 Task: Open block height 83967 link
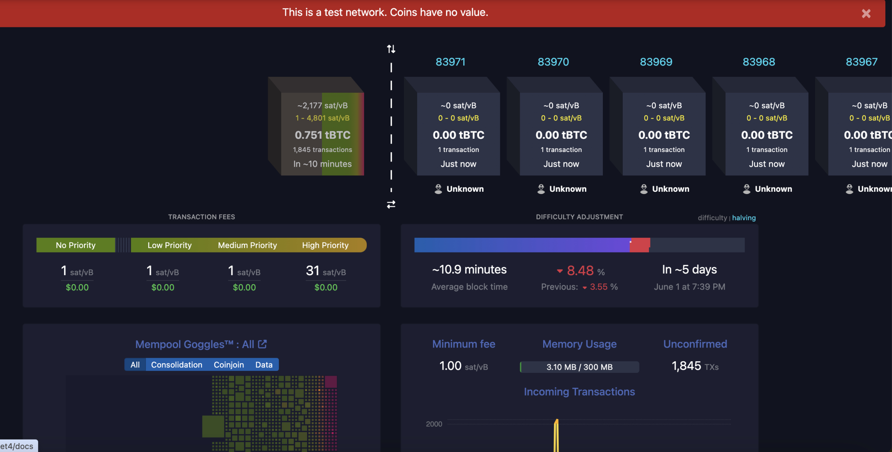point(861,62)
